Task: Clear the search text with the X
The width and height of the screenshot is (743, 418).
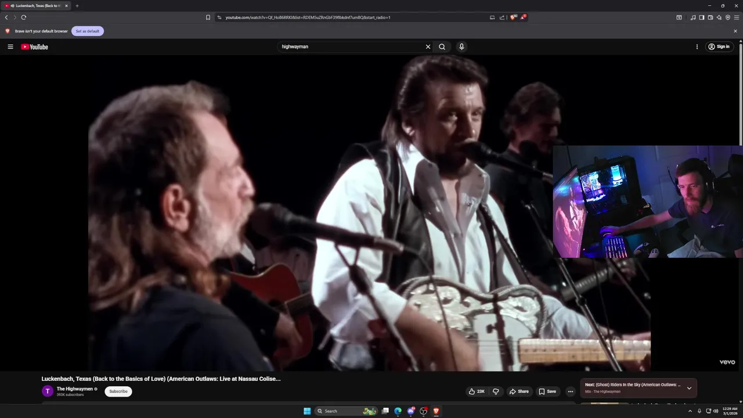Action: tap(428, 46)
